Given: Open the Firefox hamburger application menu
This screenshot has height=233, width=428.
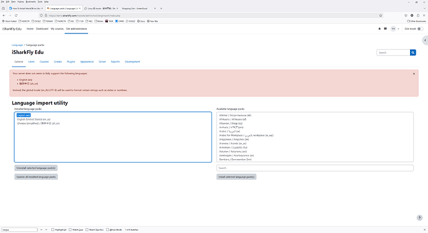Looking at the screenshot, I should [424, 16].
